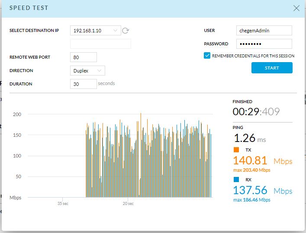Click the empty custom IP field
The width and height of the screenshot is (306, 233).
tap(100, 44)
